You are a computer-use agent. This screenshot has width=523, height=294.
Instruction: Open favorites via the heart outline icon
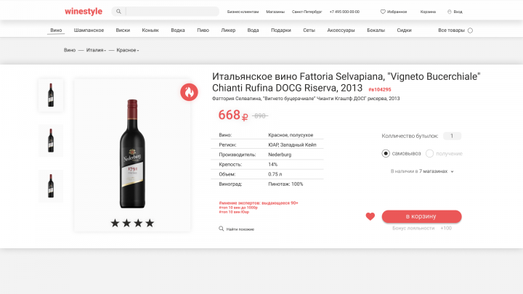pyautogui.click(x=383, y=12)
